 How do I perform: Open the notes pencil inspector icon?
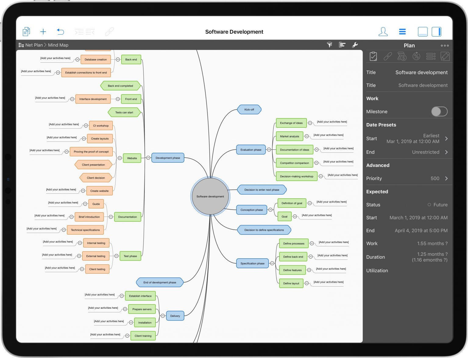[x=445, y=56]
